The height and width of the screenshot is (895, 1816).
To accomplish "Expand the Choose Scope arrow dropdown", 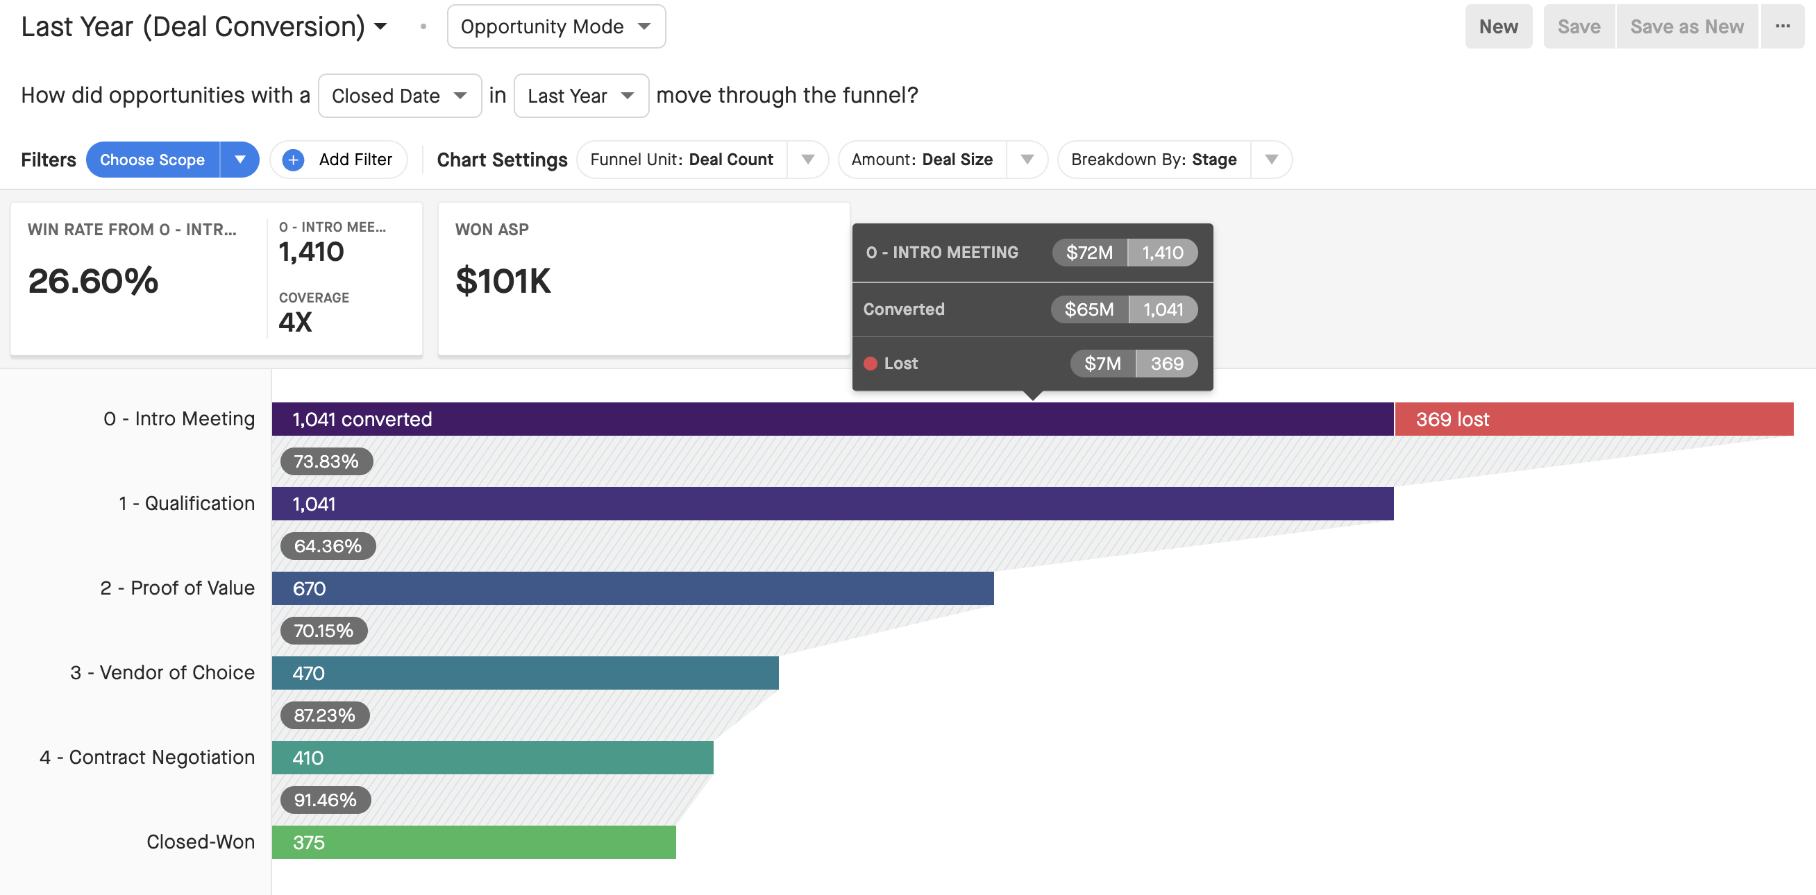I will (x=239, y=160).
